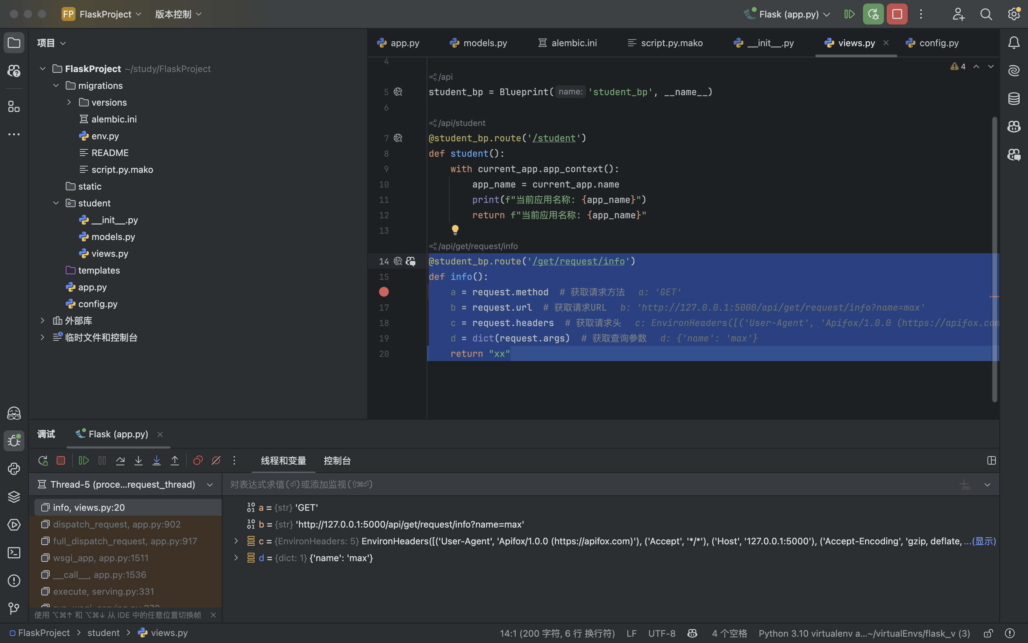1028x643 pixels.
Task: Toggle read-only lock icon in status bar
Action: 988,633
